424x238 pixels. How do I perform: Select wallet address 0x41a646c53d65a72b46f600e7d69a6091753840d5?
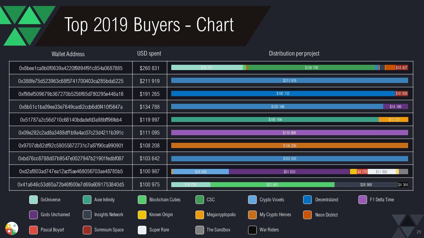pos(71,184)
